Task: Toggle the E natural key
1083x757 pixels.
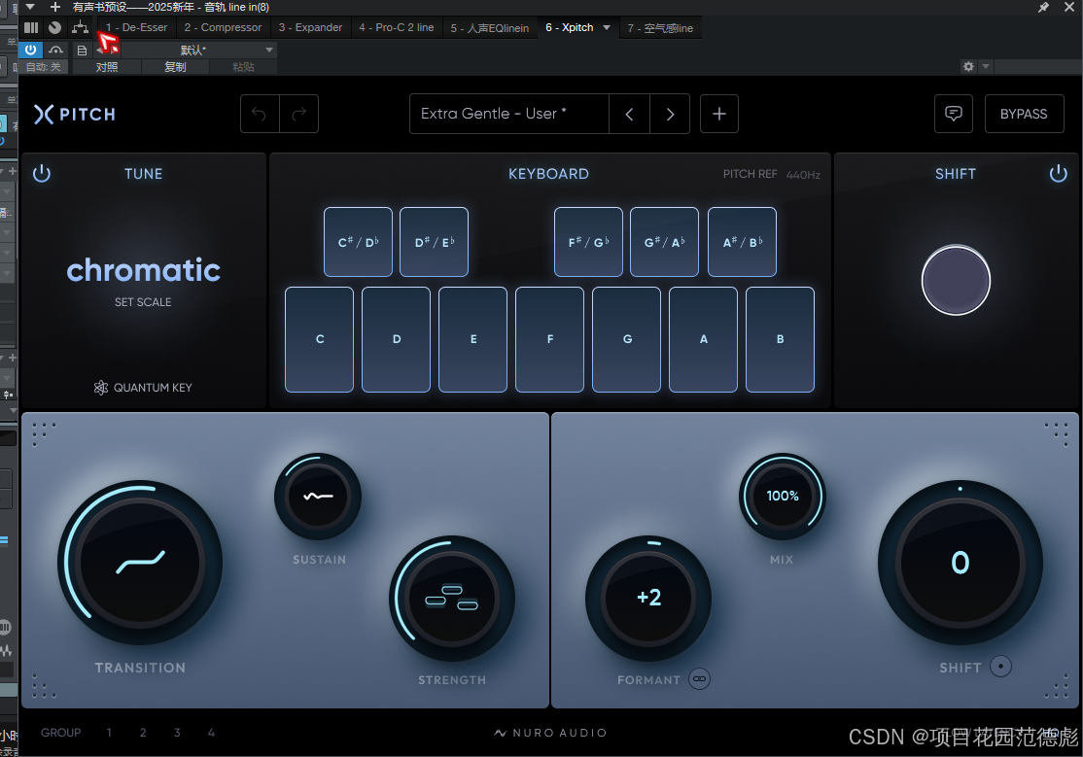Action: point(473,339)
